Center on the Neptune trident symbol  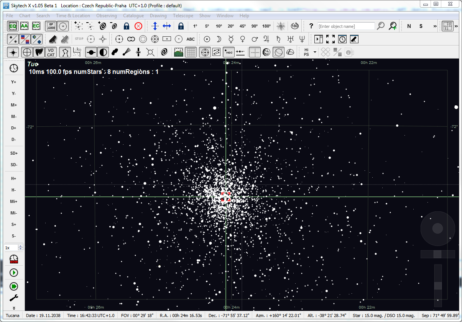(x=302, y=39)
